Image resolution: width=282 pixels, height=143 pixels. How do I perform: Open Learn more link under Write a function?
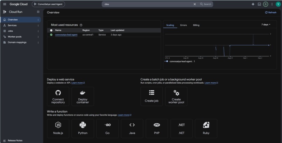(x=125, y=115)
